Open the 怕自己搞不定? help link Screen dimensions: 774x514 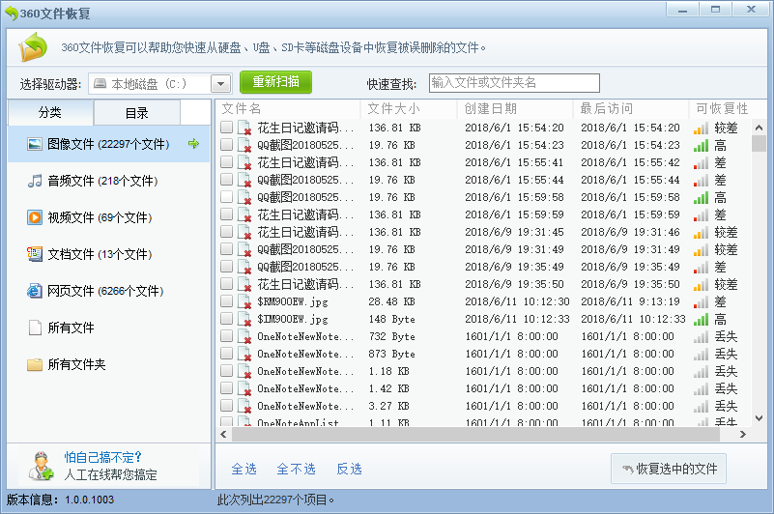pos(102,457)
